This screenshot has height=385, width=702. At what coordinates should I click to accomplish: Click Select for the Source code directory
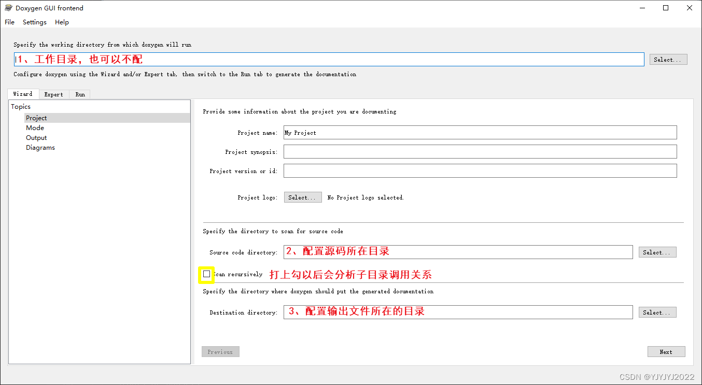(657, 252)
